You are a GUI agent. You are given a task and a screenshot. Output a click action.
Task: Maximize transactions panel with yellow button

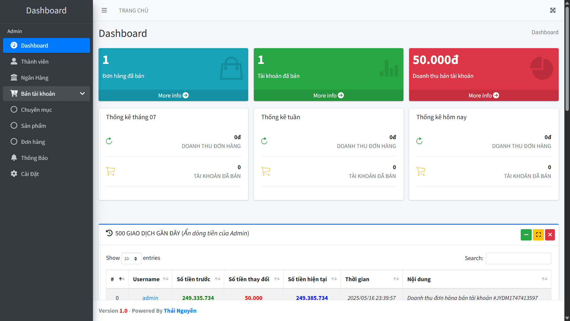tap(538, 235)
